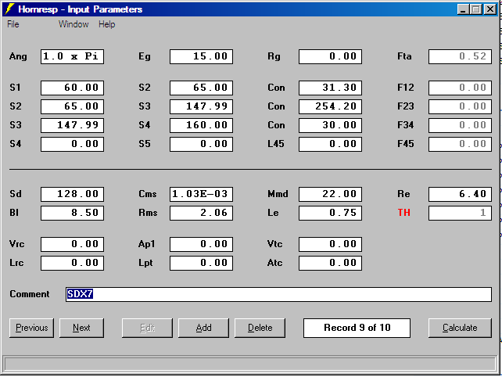
Task: Click the F12 field
Action: [460, 88]
